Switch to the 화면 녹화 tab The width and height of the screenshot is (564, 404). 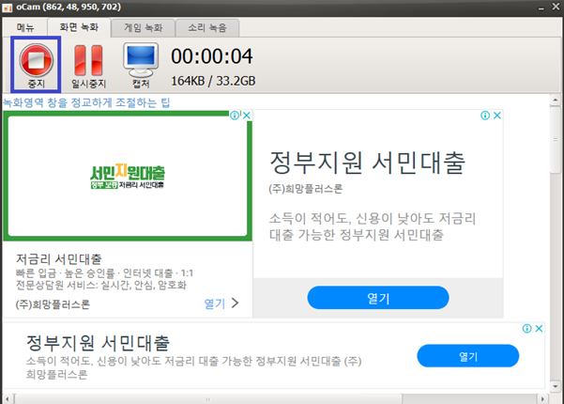tap(79, 27)
